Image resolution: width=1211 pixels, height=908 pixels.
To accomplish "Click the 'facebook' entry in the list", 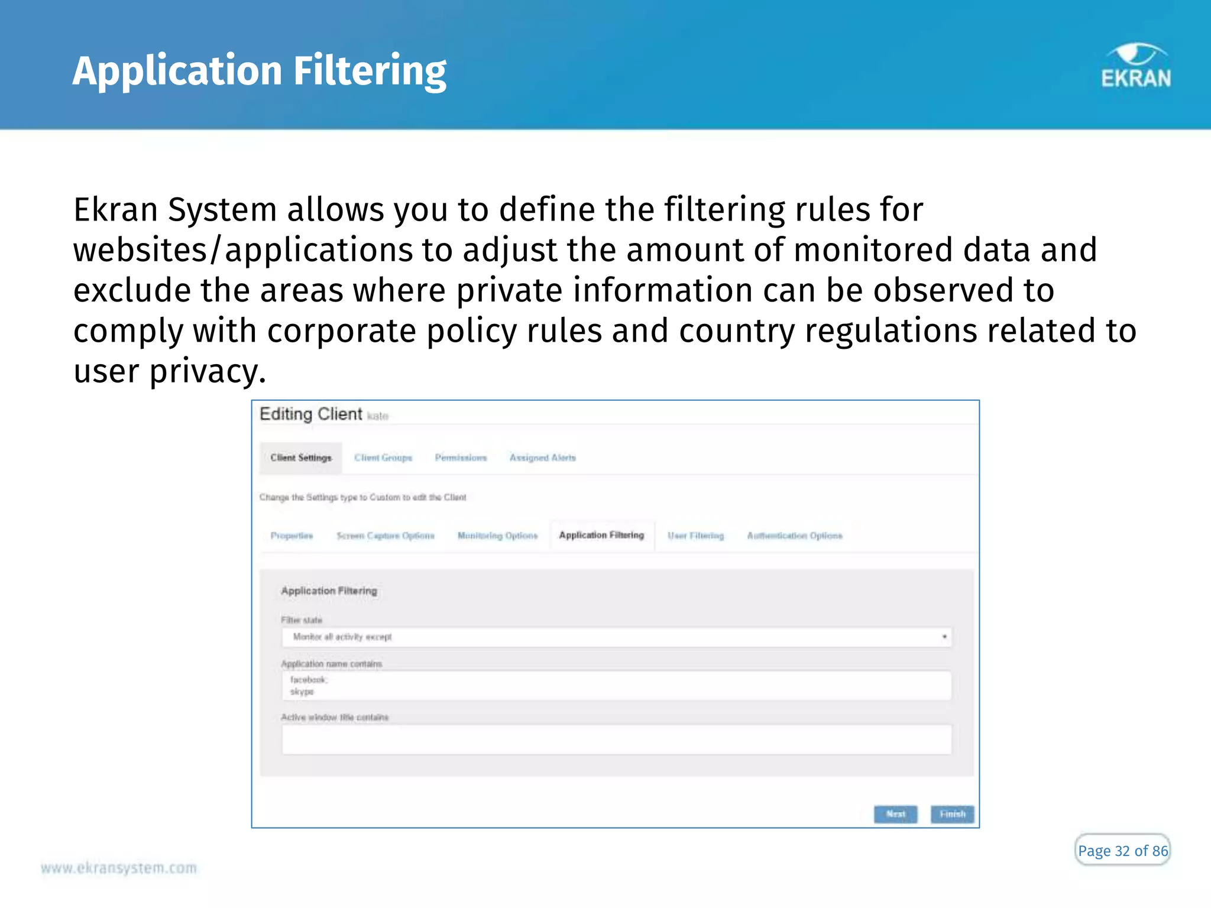I will click(308, 680).
